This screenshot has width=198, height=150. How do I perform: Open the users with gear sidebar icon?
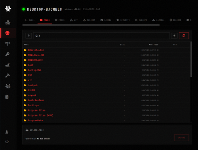click(8, 86)
